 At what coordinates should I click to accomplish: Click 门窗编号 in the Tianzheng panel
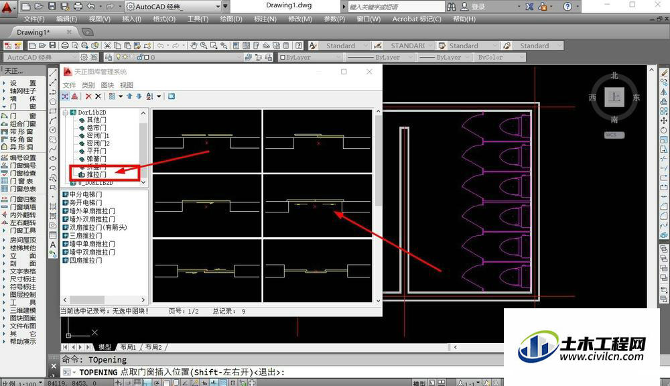click(x=23, y=166)
